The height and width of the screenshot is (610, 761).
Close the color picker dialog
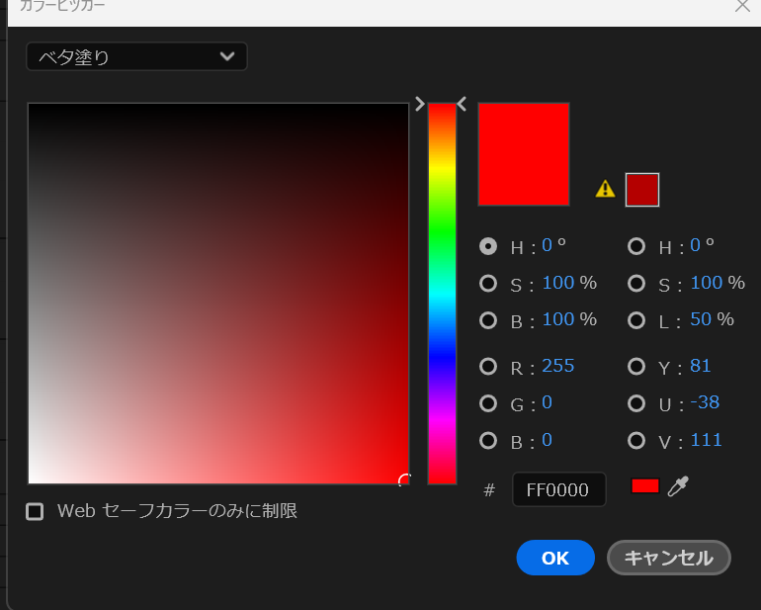point(742,6)
